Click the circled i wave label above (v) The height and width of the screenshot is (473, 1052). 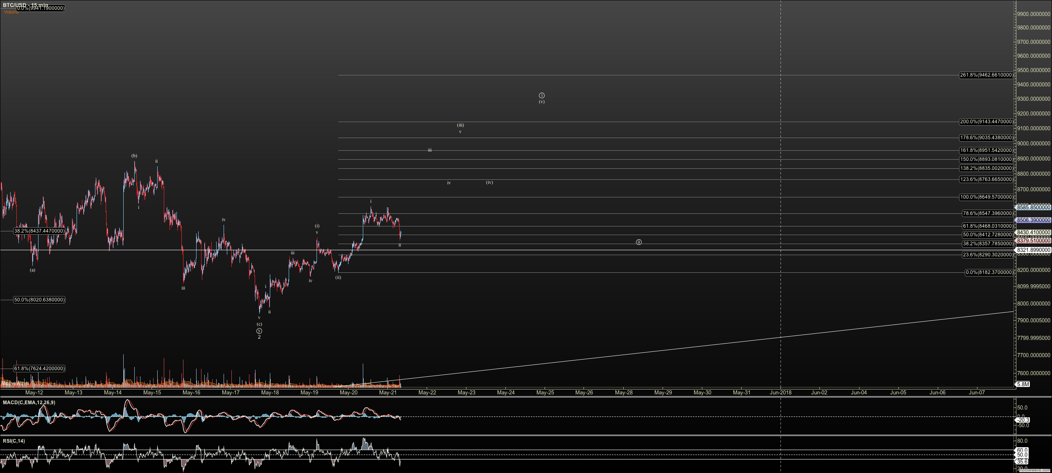pyautogui.click(x=541, y=95)
